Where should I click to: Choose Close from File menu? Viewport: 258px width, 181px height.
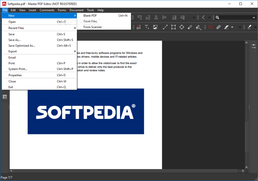point(39,81)
